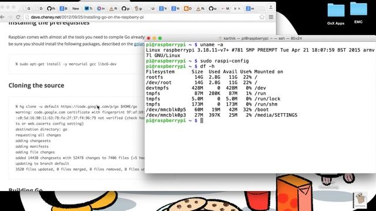376x211 pixels.
Task: Click the 'sudo raspi-config' command in terminal
Action: click(224, 61)
